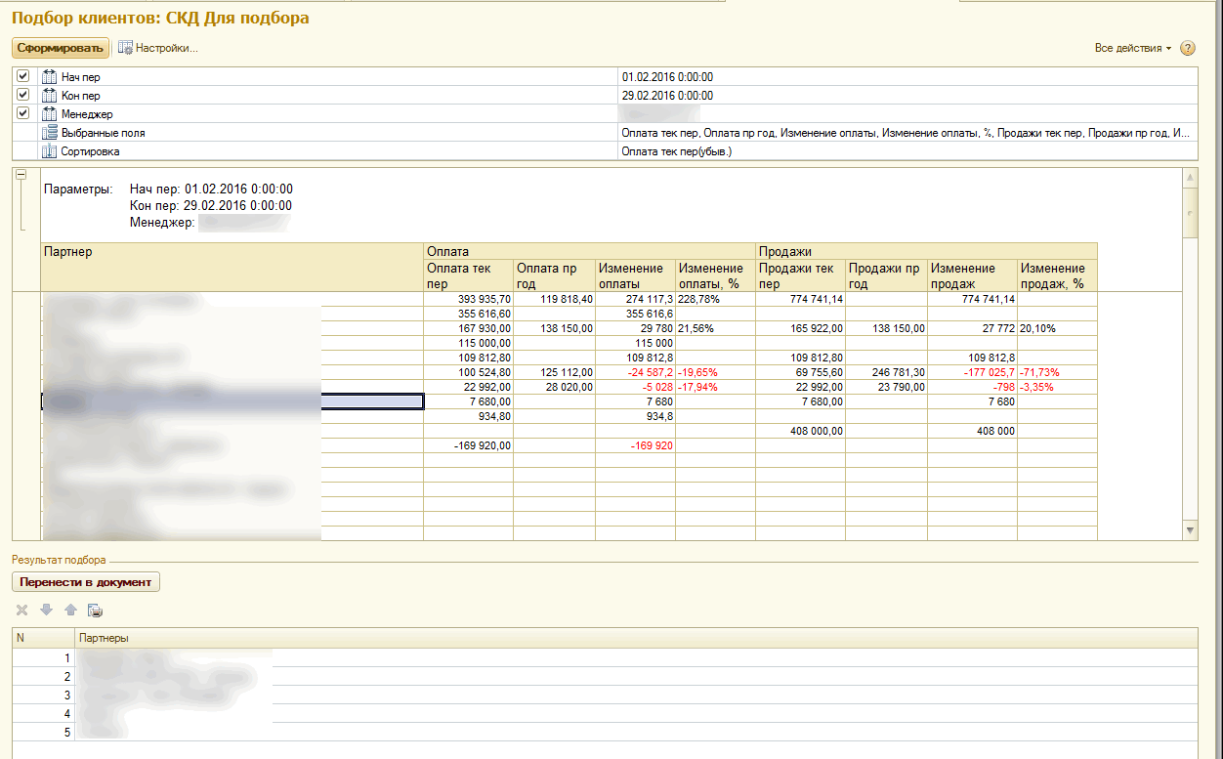Click the move up arrow icon
The width and height of the screenshot is (1223, 759).
[x=69, y=611]
